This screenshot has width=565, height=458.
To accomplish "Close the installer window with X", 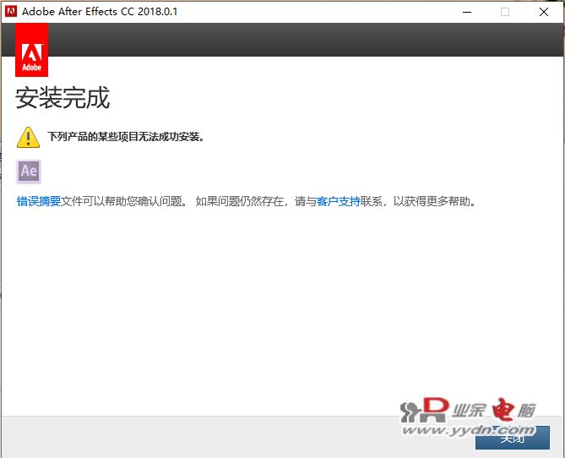I will point(544,12).
